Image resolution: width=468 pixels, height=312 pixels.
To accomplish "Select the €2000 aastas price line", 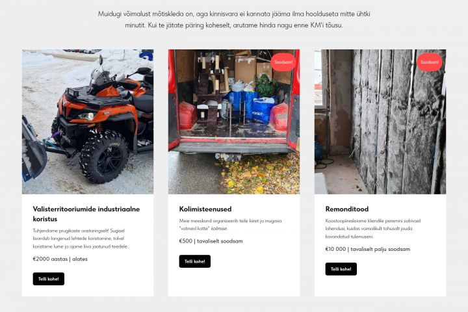I will click(60, 259).
